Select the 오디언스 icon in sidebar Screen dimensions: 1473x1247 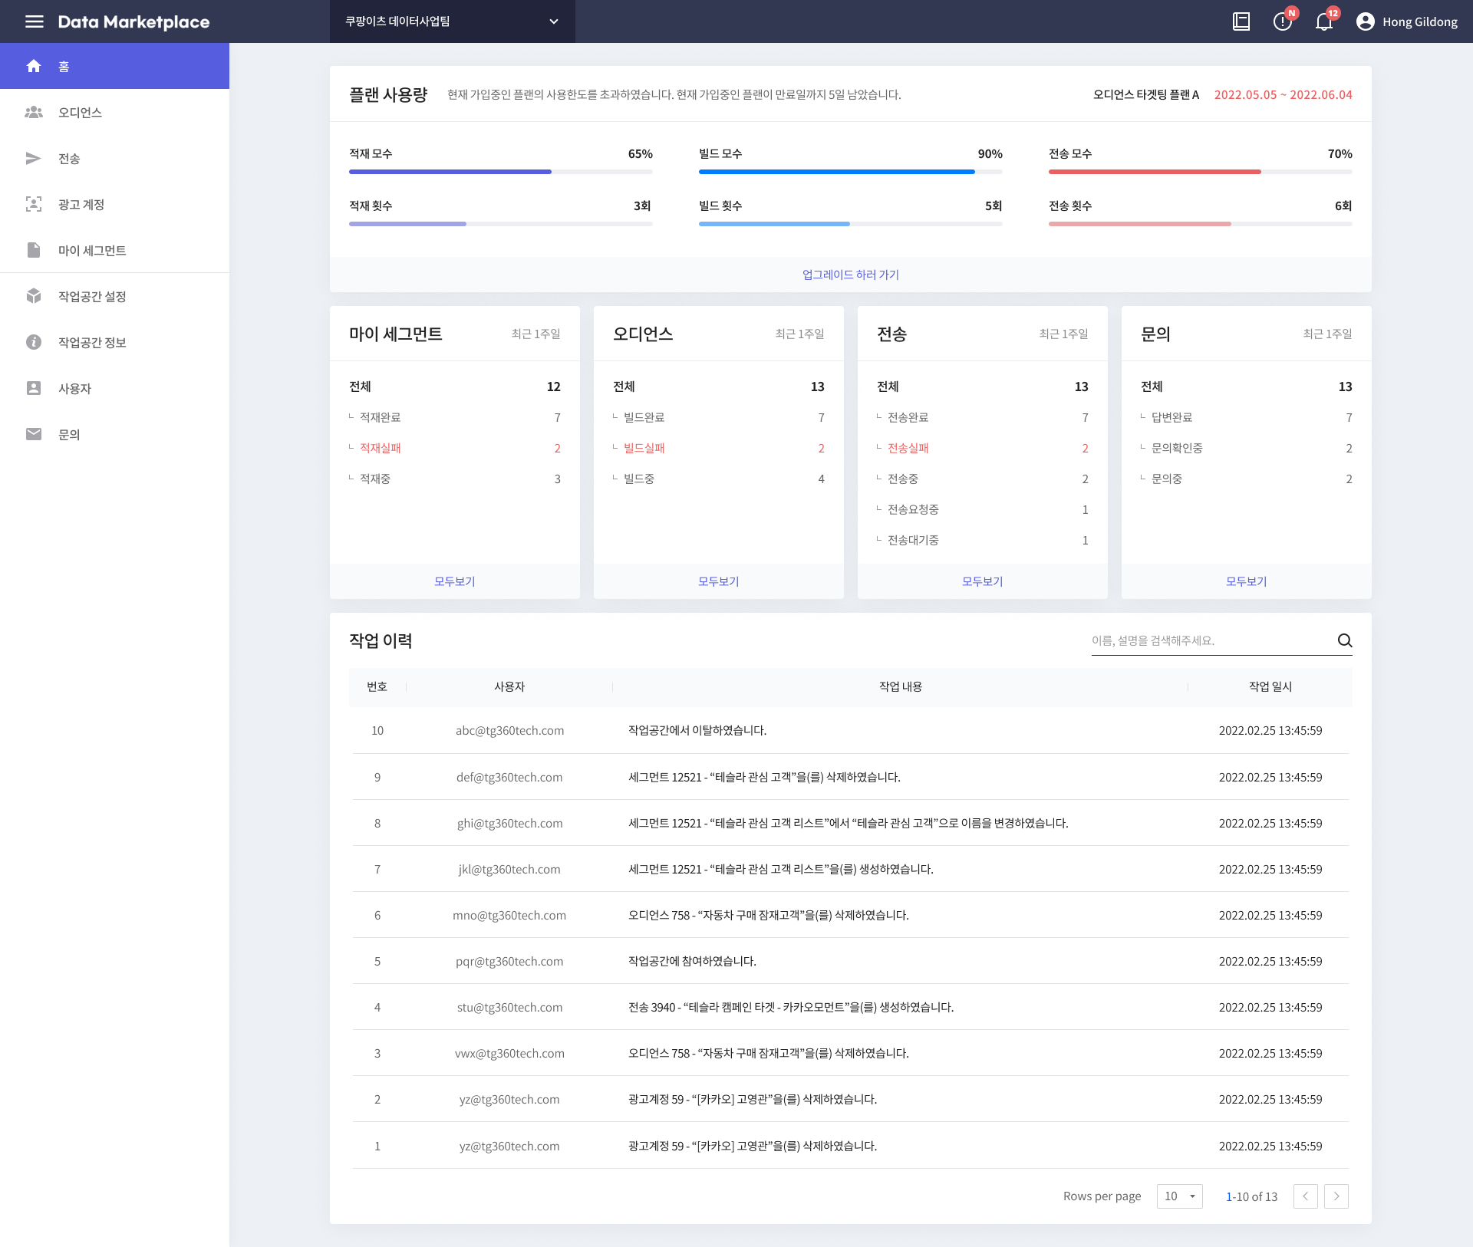coord(34,112)
